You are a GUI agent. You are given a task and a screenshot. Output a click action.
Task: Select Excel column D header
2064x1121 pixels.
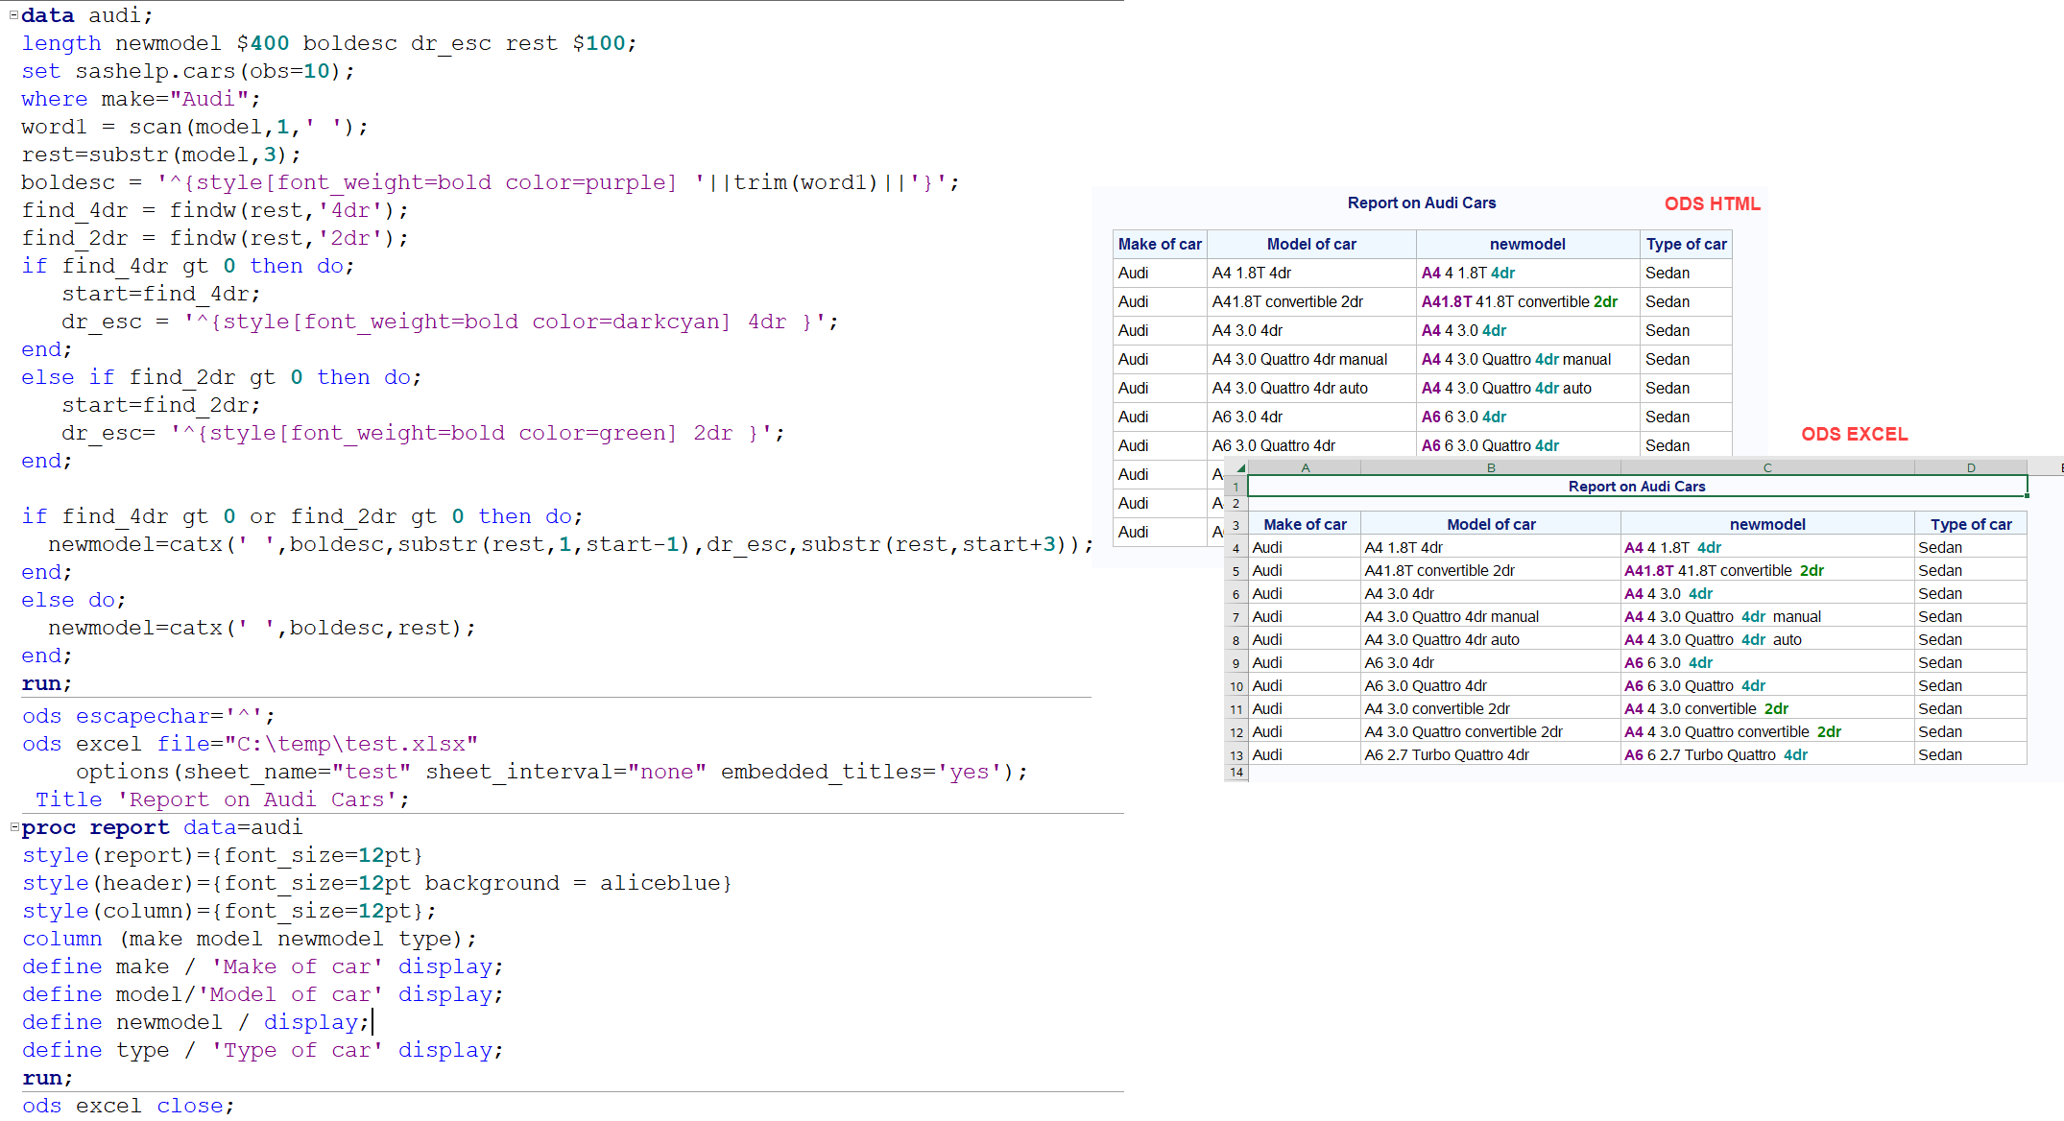coord(1970,468)
